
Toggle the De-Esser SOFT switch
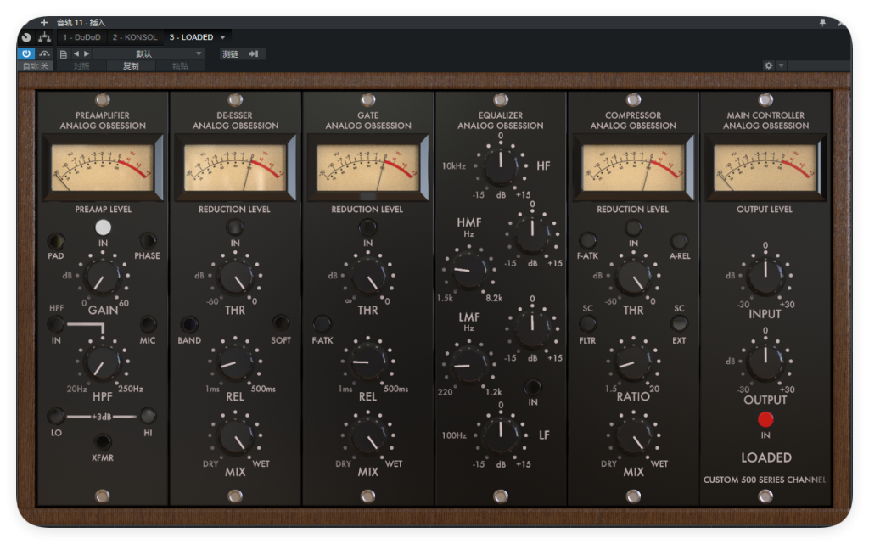[280, 323]
